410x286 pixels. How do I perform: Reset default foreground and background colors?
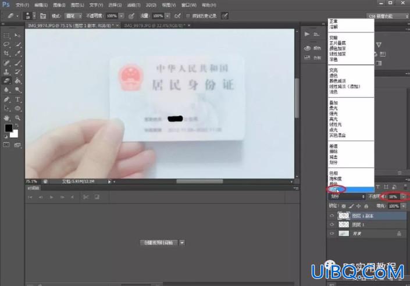click(x=6, y=136)
